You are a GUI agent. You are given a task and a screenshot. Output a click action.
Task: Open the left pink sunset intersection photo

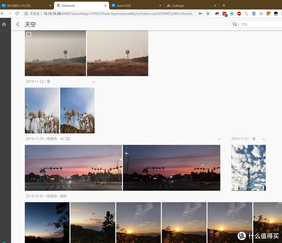point(73,168)
